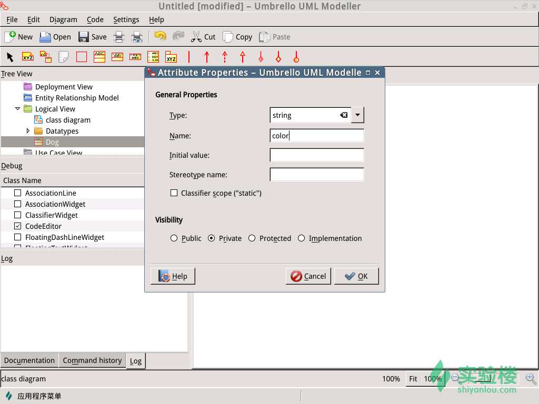Switch to Command history tab
This screenshot has height=404, width=539.
[x=92, y=360]
